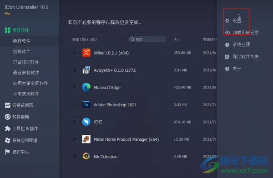Click the settings gear icon
This screenshot has height=178, width=273.
click(x=227, y=21)
